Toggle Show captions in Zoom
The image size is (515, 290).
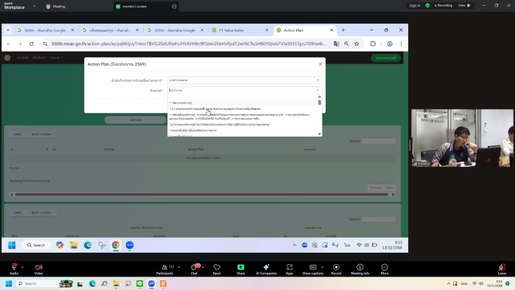(313, 267)
